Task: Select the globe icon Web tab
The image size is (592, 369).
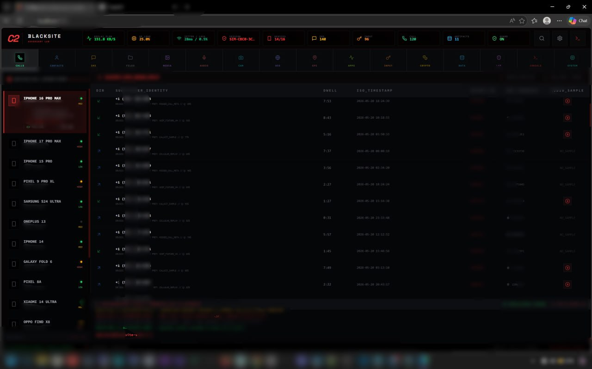Action: pyautogui.click(x=277, y=59)
